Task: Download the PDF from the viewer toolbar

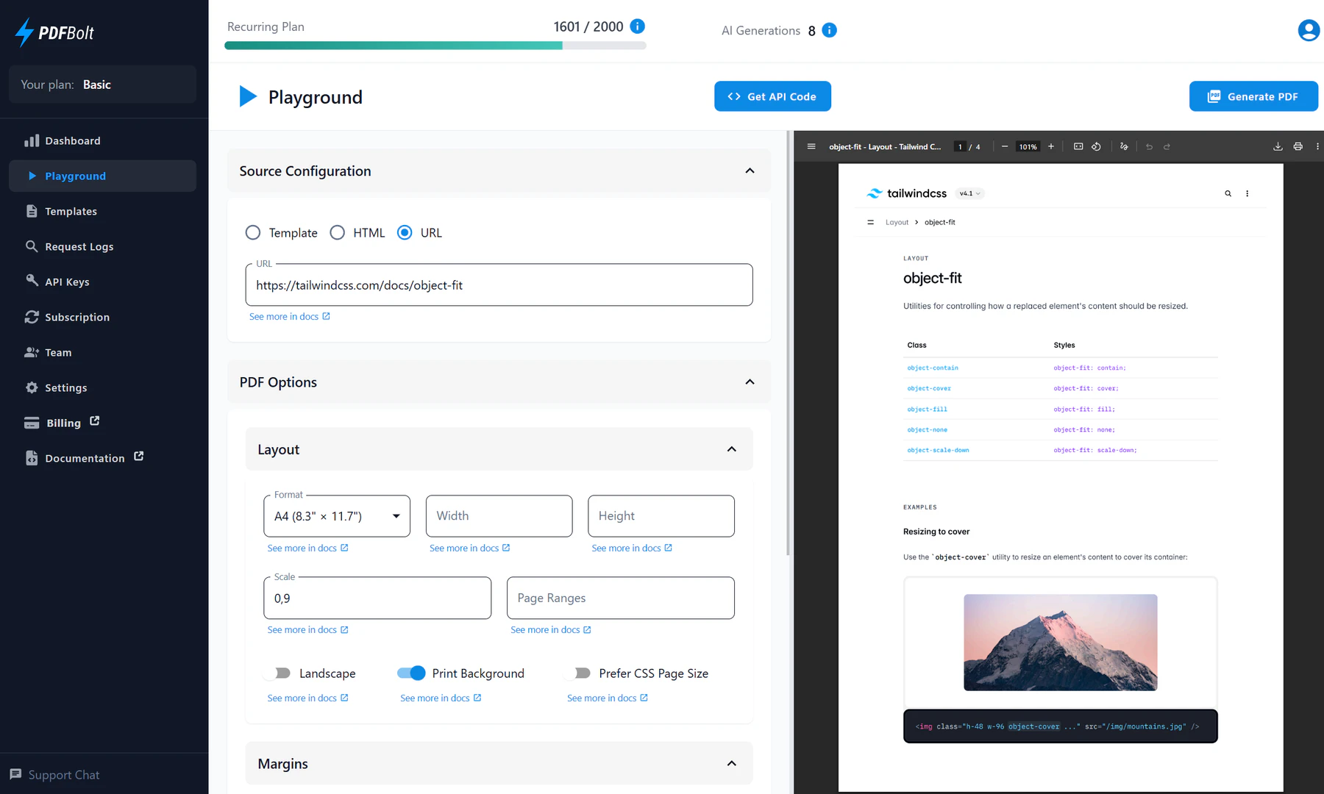Action: coord(1278,146)
